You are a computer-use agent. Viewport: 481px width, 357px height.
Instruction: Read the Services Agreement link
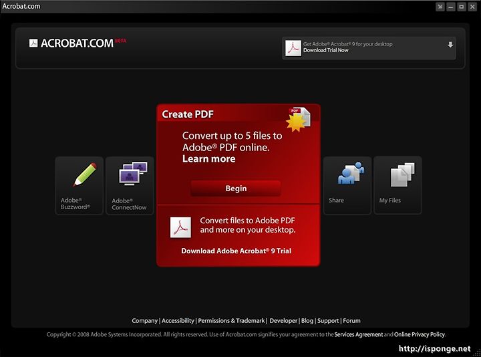pos(359,334)
